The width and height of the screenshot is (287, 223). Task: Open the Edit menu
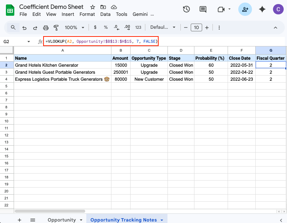click(x=37, y=14)
